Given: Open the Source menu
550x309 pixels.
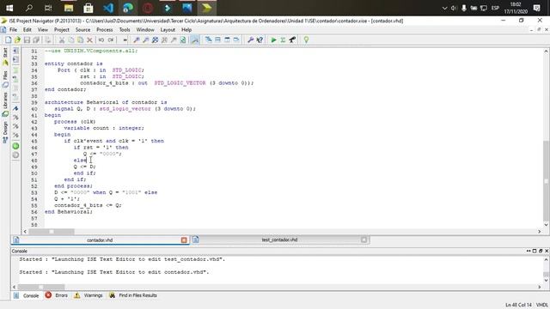Looking at the screenshot, I should pos(82,30).
